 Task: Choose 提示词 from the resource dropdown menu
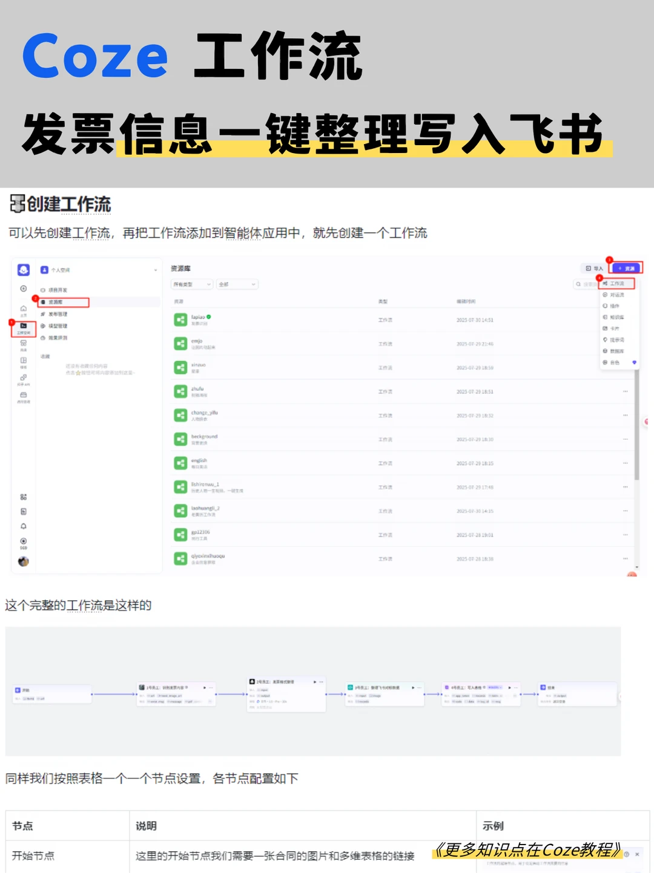click(x=616, y=339)
